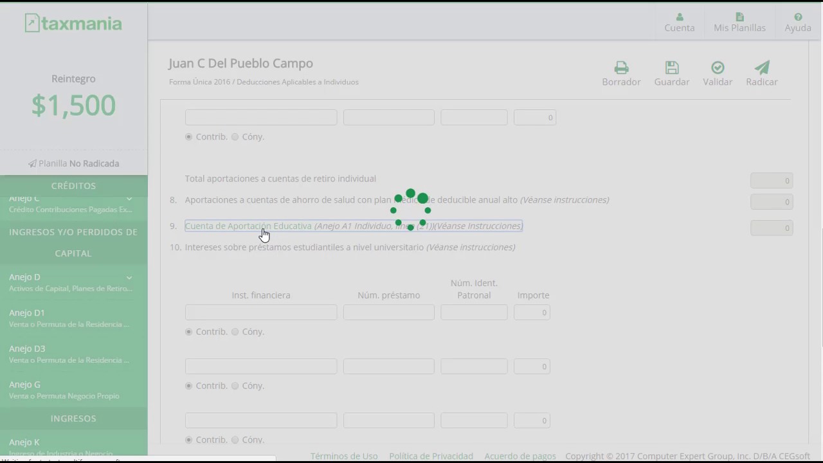Expand the Anejo C sidebar chevron

[x=129, y=199]
